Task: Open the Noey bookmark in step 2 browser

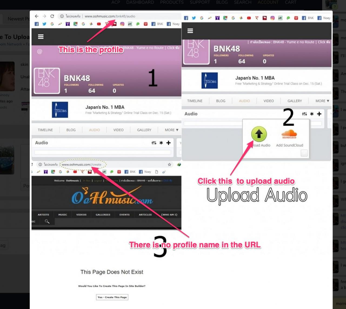Action: click(x=324, y=18)
